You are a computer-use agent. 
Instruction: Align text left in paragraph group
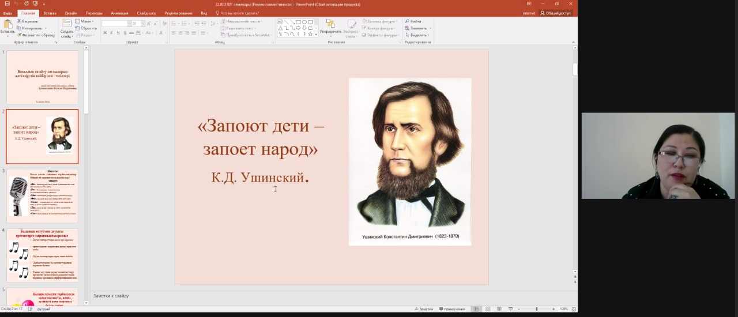(173, 33)
